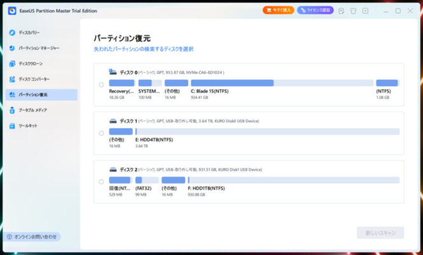
Task: Click the ディスク 2 title text
Action: pyautogui.click(x=128, y=170)
